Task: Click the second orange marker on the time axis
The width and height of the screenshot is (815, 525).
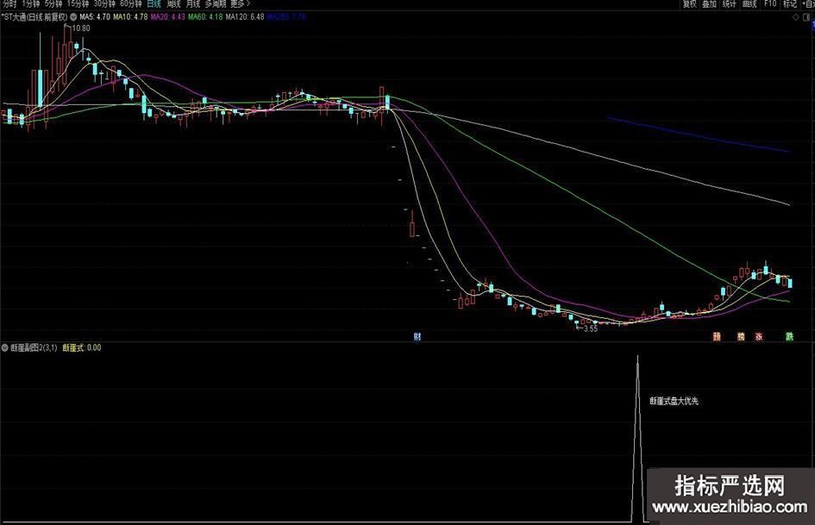Action: click(741, 336)
